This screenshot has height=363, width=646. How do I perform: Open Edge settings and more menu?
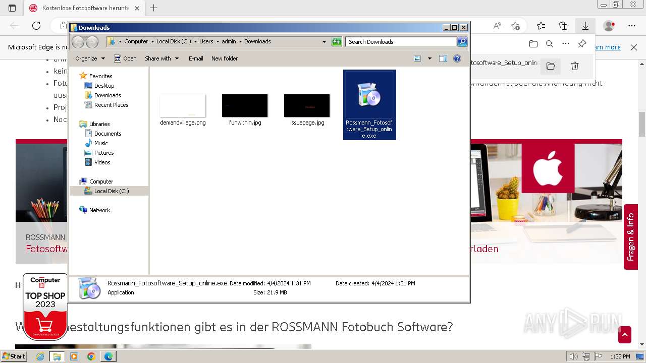click(632, 26)
